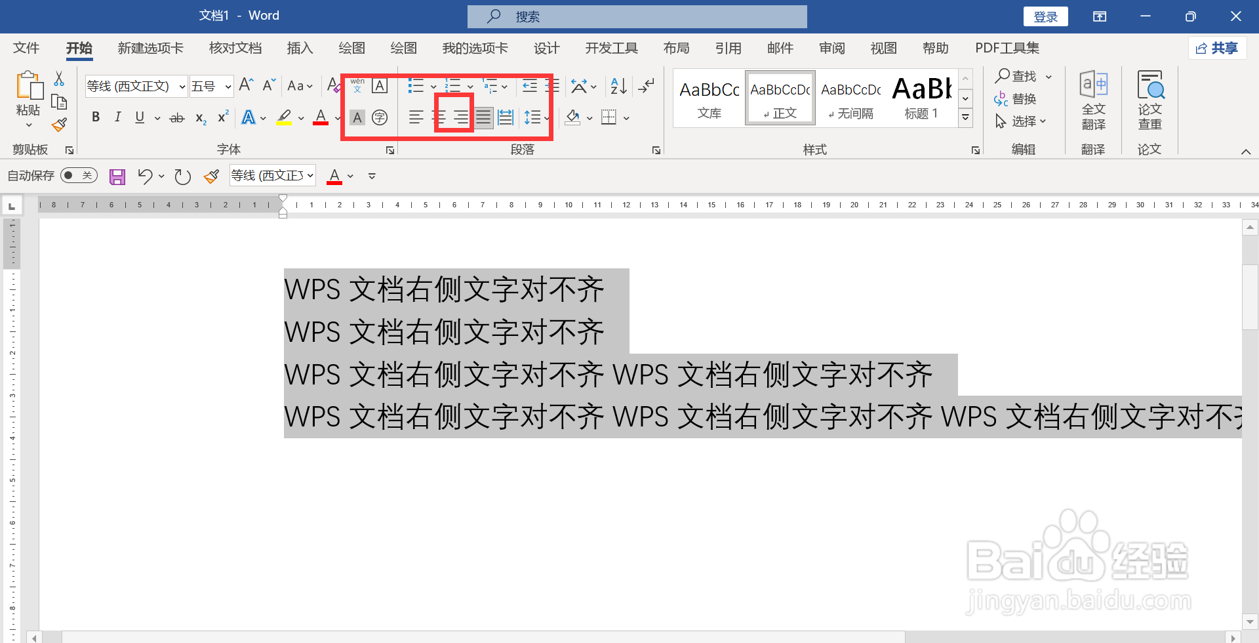Increase font size with the larger A icon

246,85
